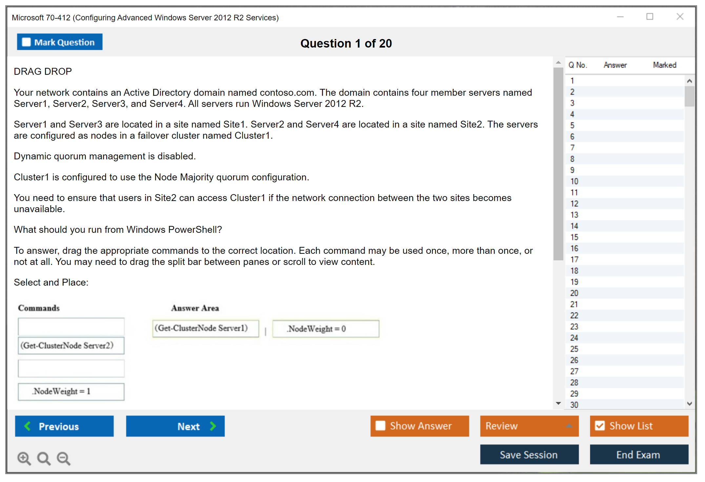Click the zoom out magnifier icon
Viewport: 705px width, 482px height.
tap(63, 458)
